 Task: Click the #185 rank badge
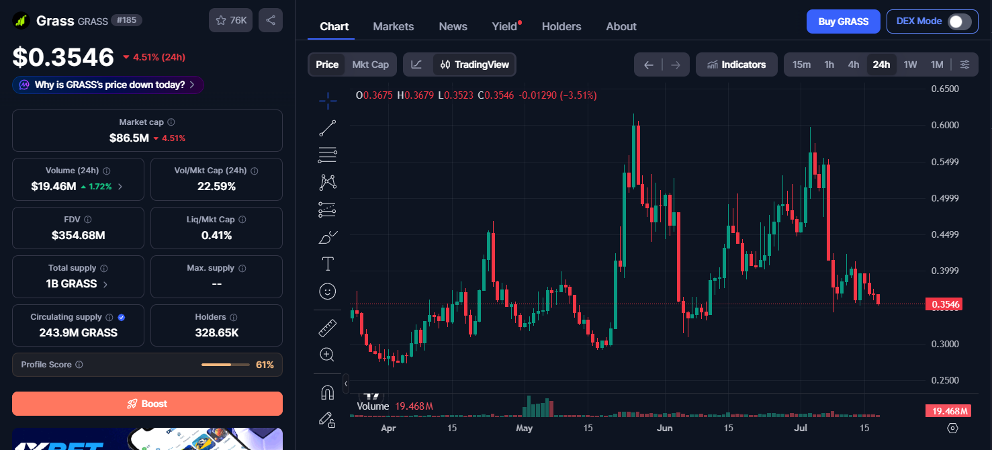126,20
